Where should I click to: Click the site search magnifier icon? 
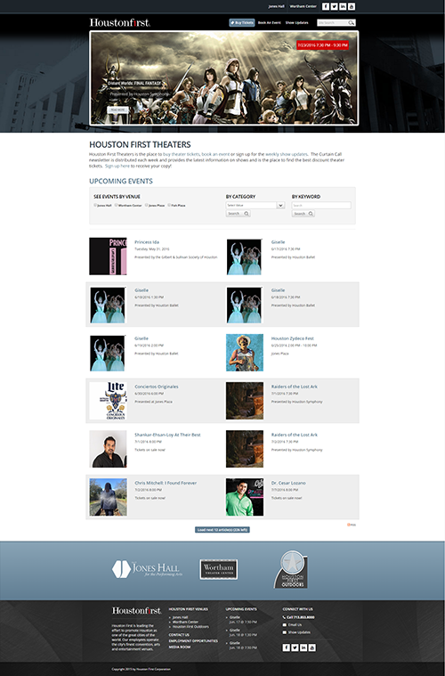[352, 22]
